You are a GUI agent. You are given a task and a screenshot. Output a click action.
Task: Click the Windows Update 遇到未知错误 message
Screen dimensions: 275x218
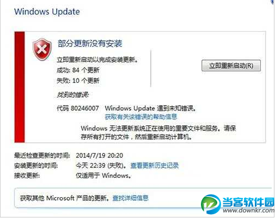point(150,108)
